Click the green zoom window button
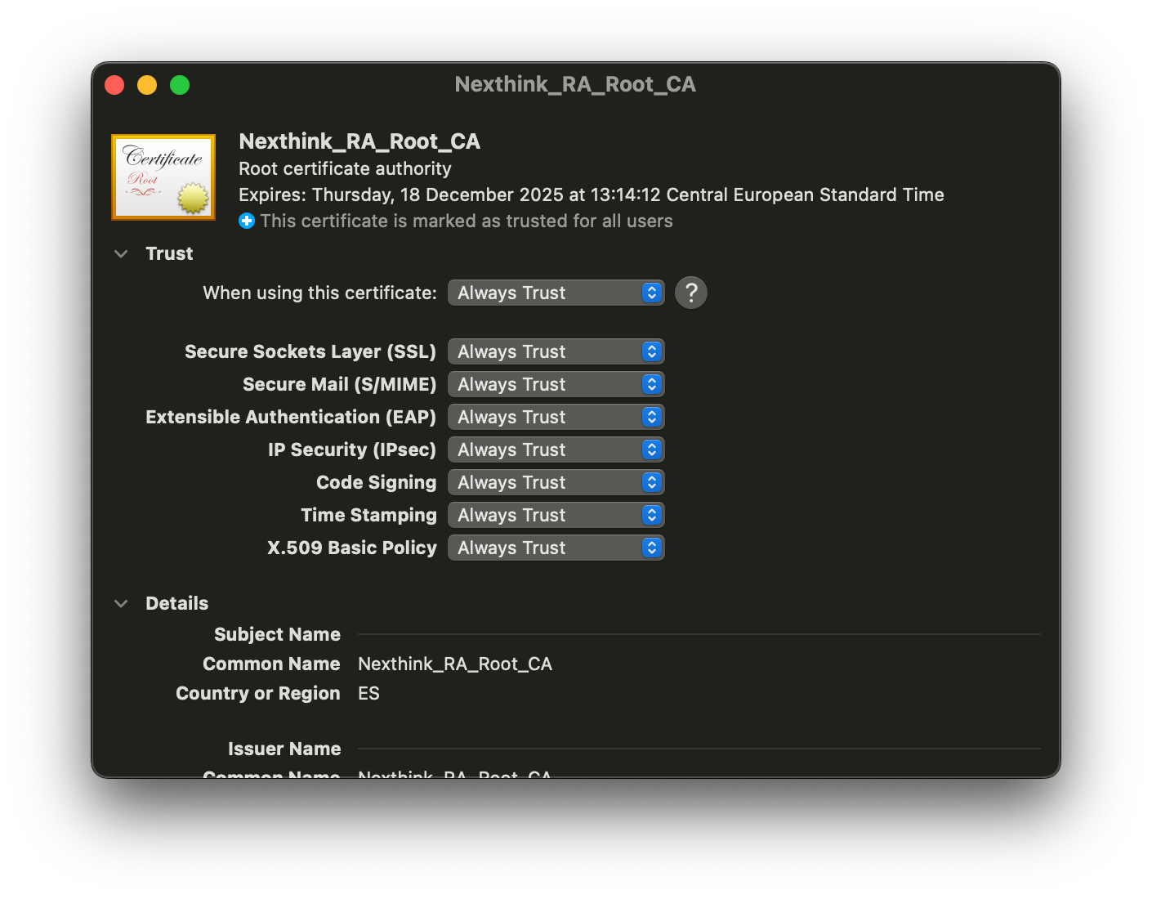This screenshot has width=1152, height=899. pyautogui.click(x=180, y=85)
